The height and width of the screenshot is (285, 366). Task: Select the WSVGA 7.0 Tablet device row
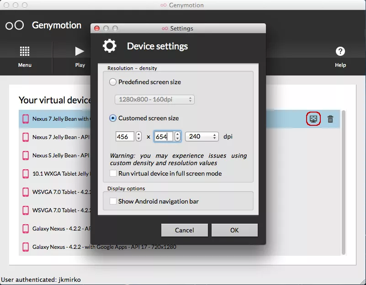point(55,192)
